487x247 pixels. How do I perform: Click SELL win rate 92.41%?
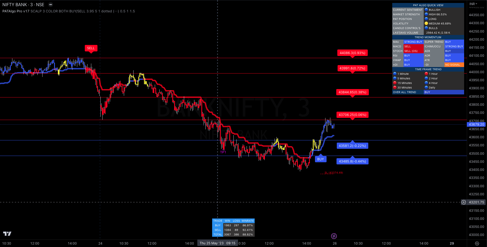248,230
